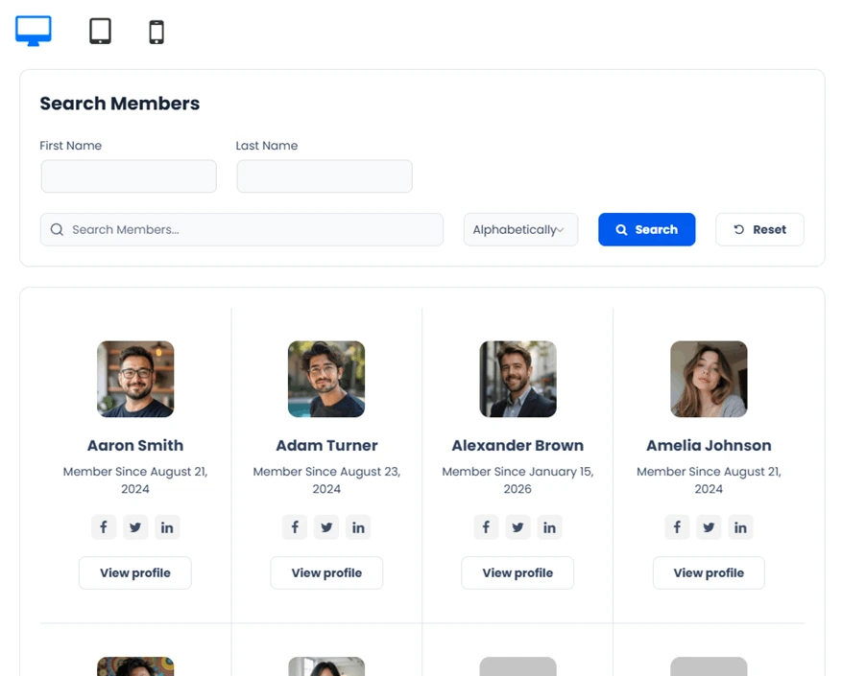
Task: Open Alexander Brown's Twitter icon
Action: (x=517, y=527)
